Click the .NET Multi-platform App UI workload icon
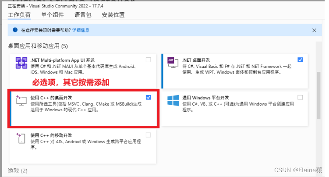329x177 pixels. (x=21, y=63)
